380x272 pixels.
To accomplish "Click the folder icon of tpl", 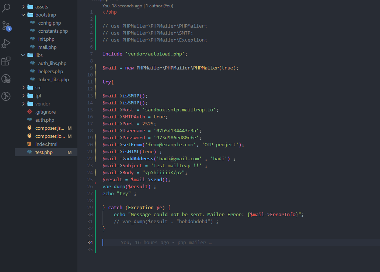I will (30, 96).
